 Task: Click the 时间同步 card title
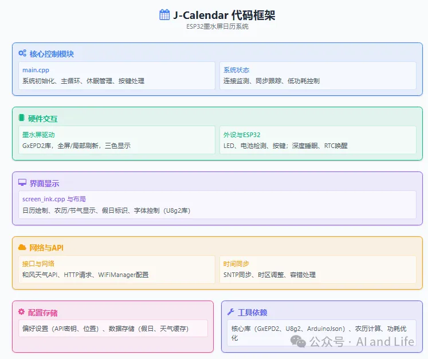pyautogui.click(x=236, y=264)
